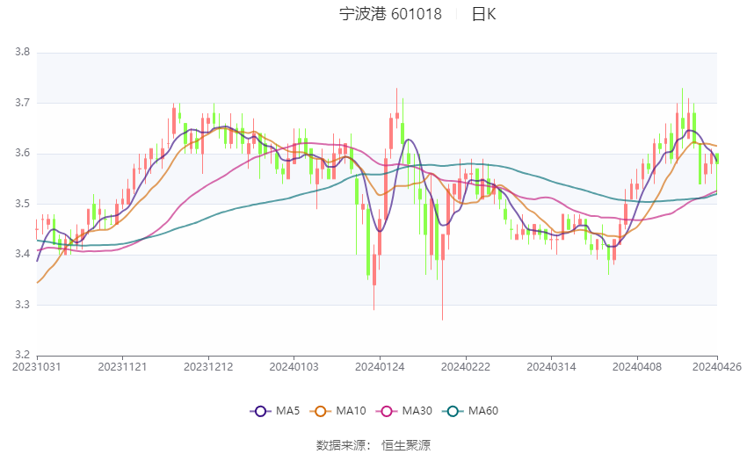Click the 数据来源 label at the bottom
Image resolution: width=747 pixels, height=454 pixels.
click(344, 445)
